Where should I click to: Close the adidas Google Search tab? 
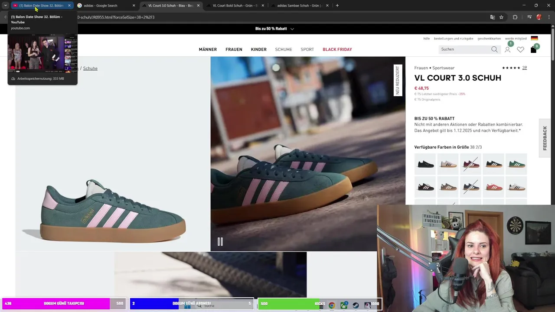click(x=134, y=6)
